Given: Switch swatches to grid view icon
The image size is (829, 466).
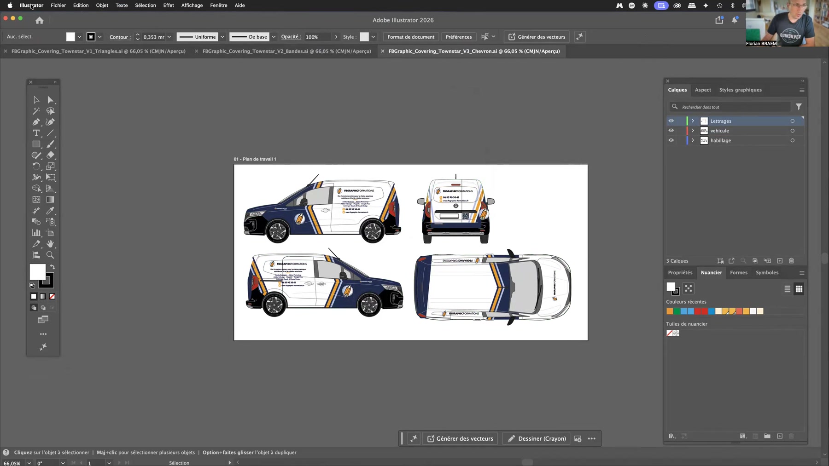Looking at the screenshot, I should coord(799,289).
